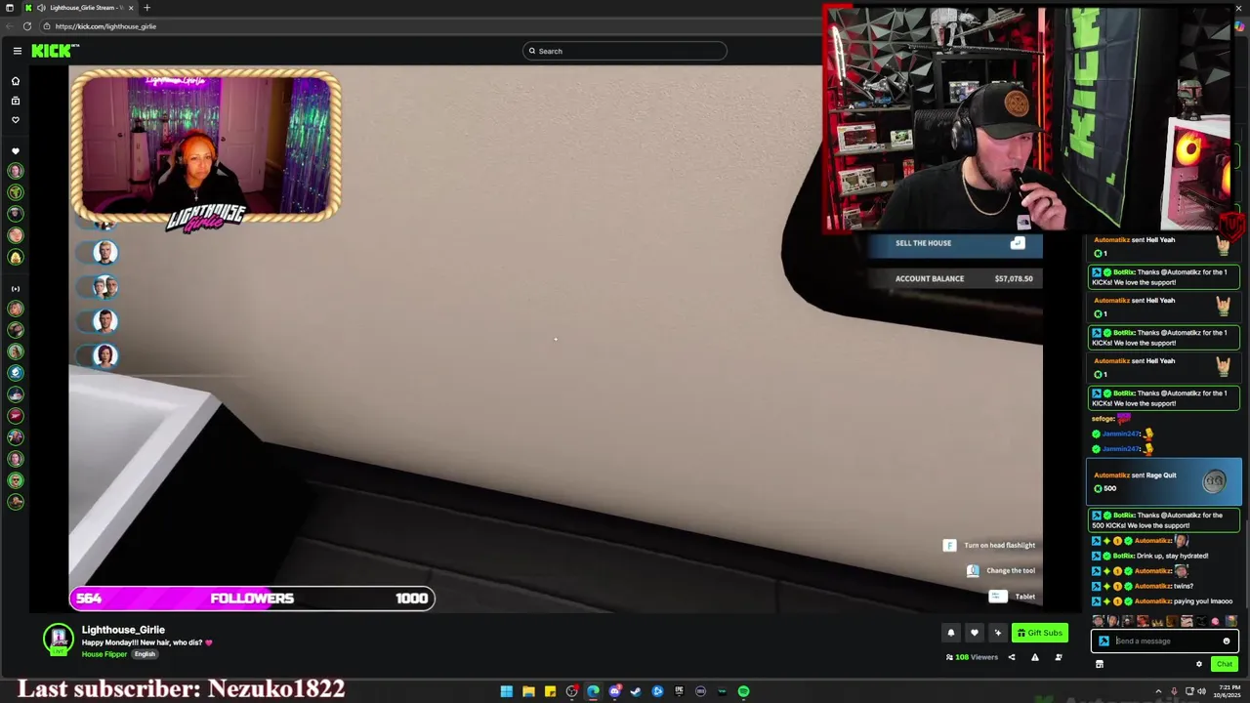Click the chat identity badge in message box
The image size is (1250, 703).
click(x=1104, y=641)
